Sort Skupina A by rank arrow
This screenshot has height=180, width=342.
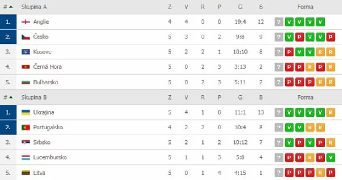tap(11, 7)
